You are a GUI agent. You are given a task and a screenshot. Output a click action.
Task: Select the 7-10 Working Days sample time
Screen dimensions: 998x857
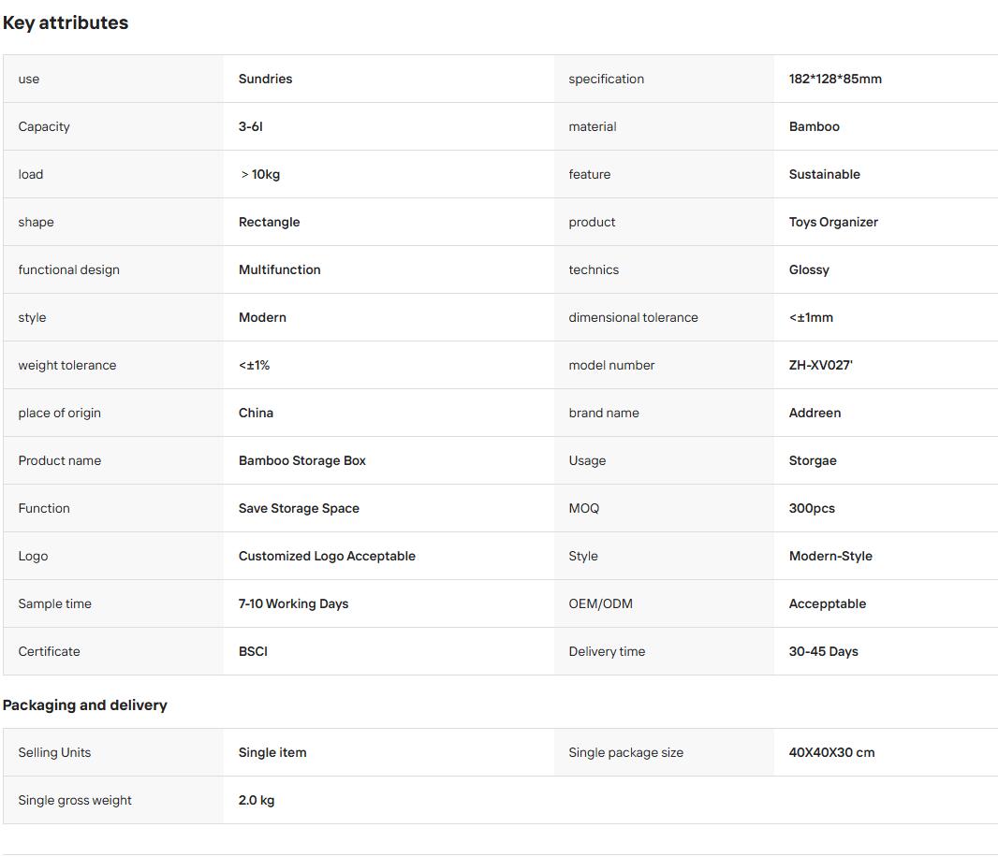(x=293, y=603)
